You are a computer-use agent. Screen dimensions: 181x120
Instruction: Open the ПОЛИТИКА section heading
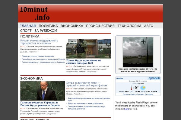pos(30,36)
